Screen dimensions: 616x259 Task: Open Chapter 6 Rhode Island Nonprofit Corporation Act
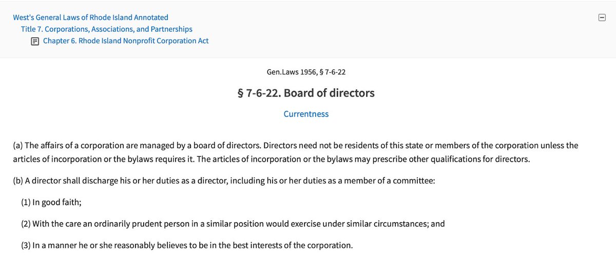[x=126, y=41]
